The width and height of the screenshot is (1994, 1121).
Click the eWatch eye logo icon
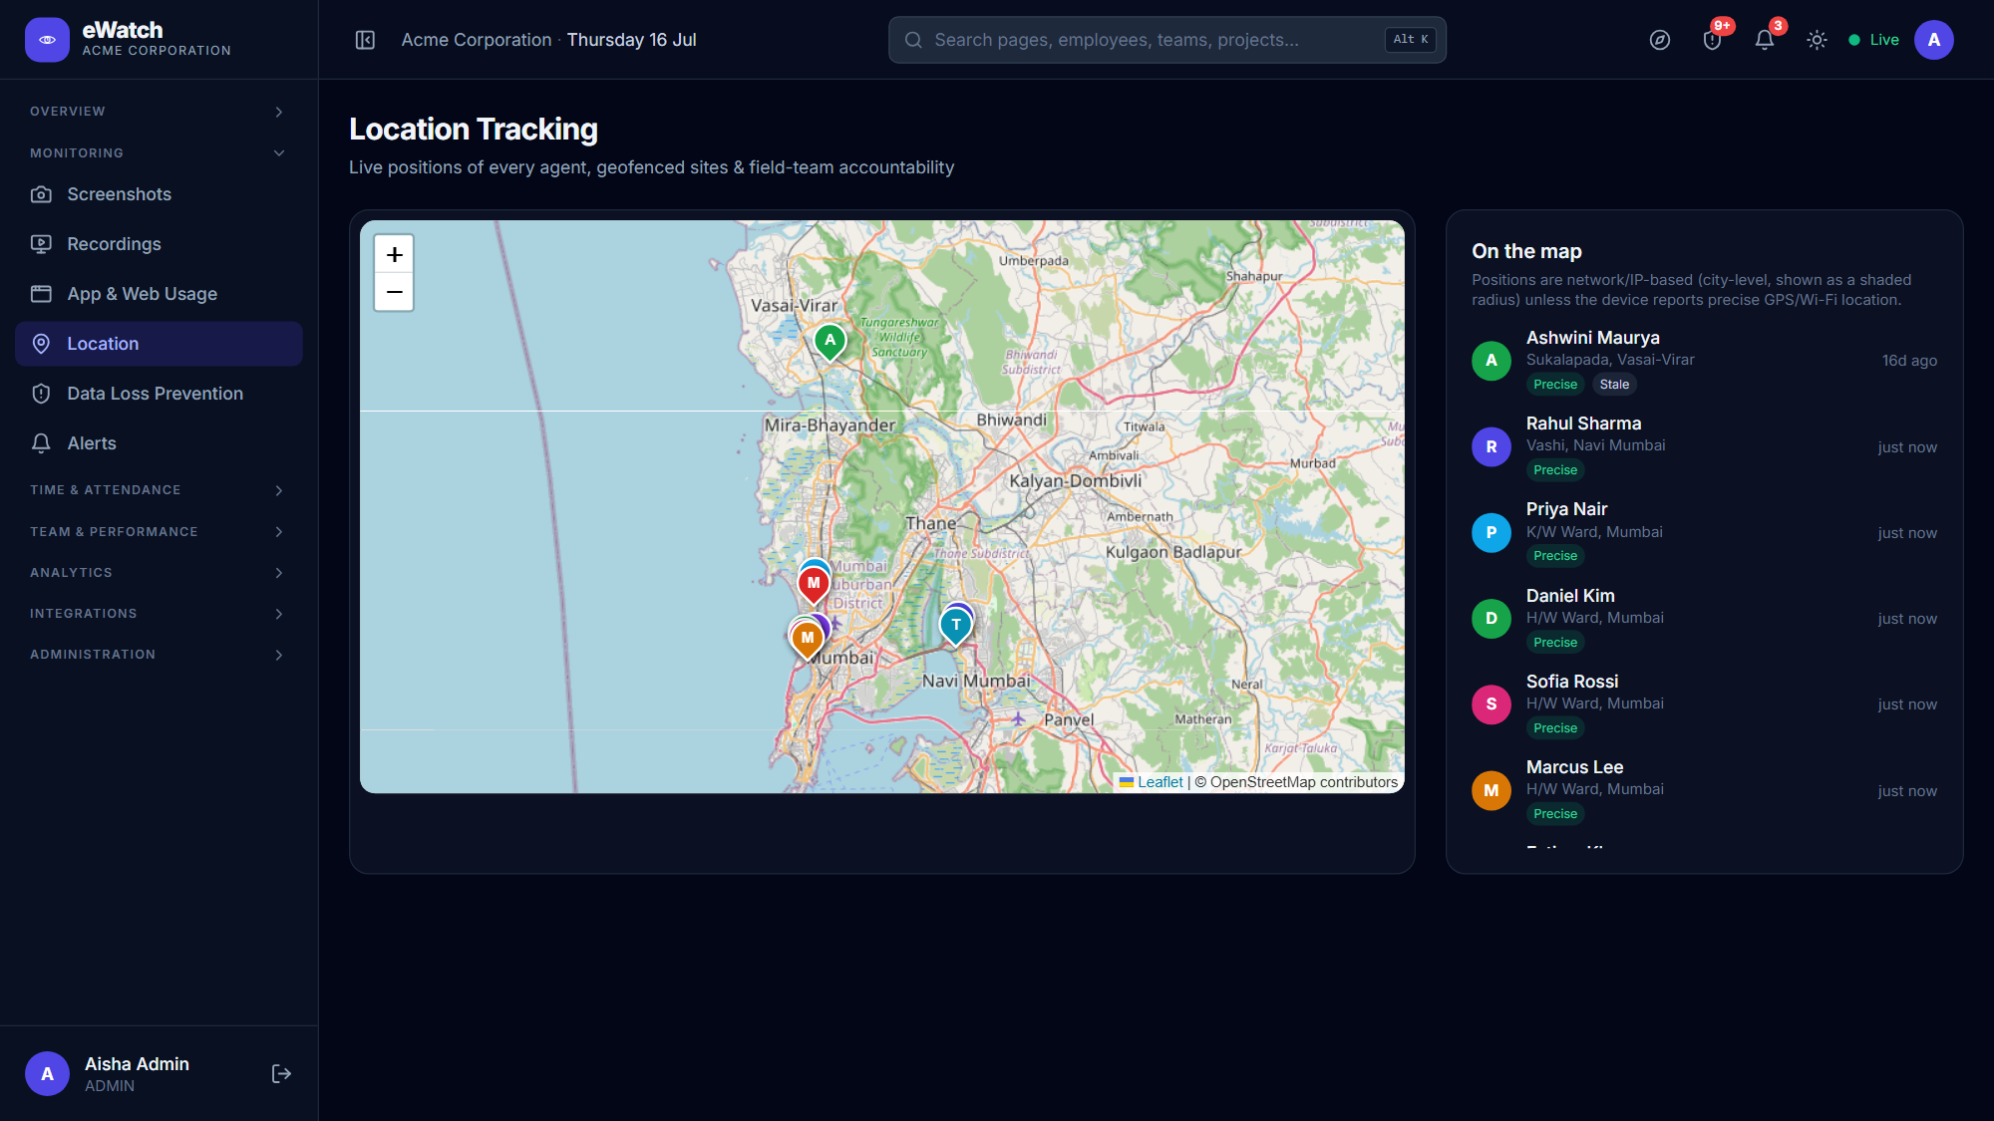pyautogui.click(x=47, y=40)
